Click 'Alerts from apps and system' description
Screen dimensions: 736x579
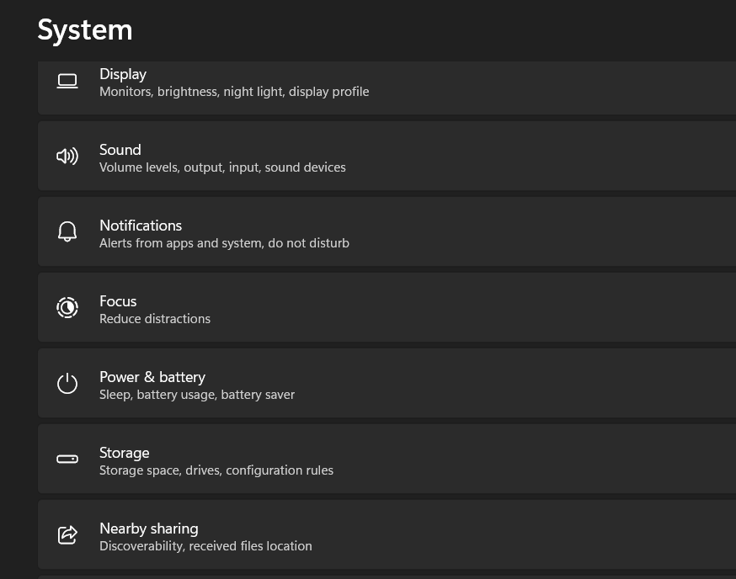pos(224,242)
